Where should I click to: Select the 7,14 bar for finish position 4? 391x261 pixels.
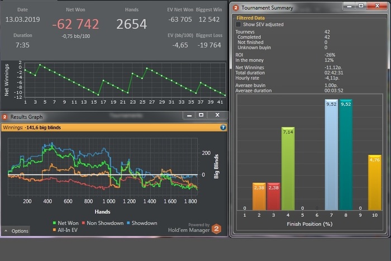pos(288,169)
